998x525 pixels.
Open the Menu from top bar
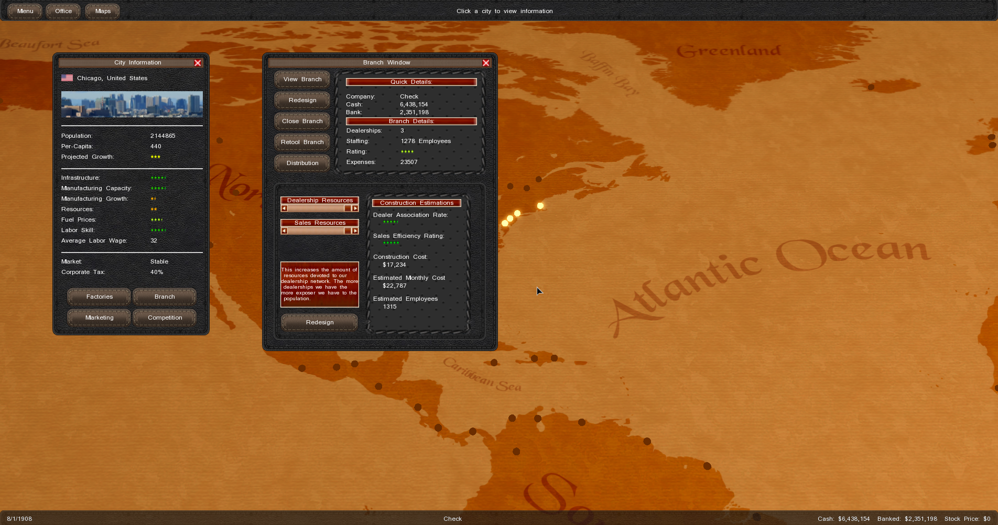(x=25, y=11)
